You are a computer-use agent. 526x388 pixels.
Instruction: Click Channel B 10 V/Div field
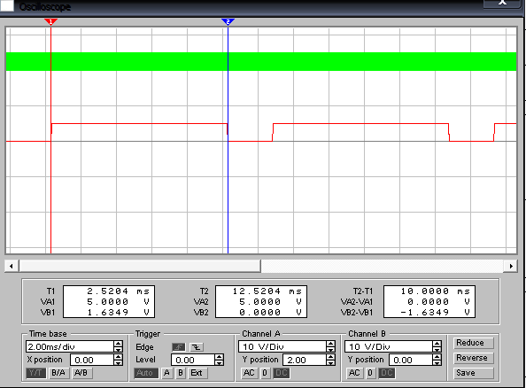[x=389, y=346]
